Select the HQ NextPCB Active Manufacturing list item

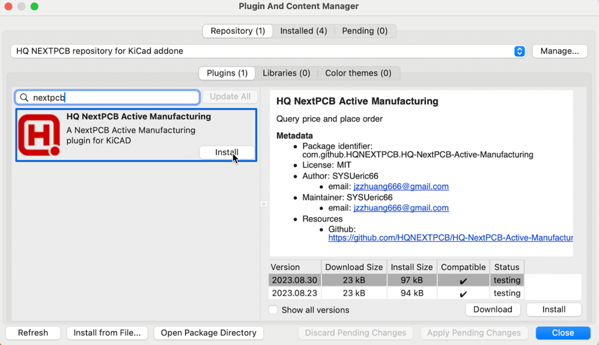[x=136, y=135]
